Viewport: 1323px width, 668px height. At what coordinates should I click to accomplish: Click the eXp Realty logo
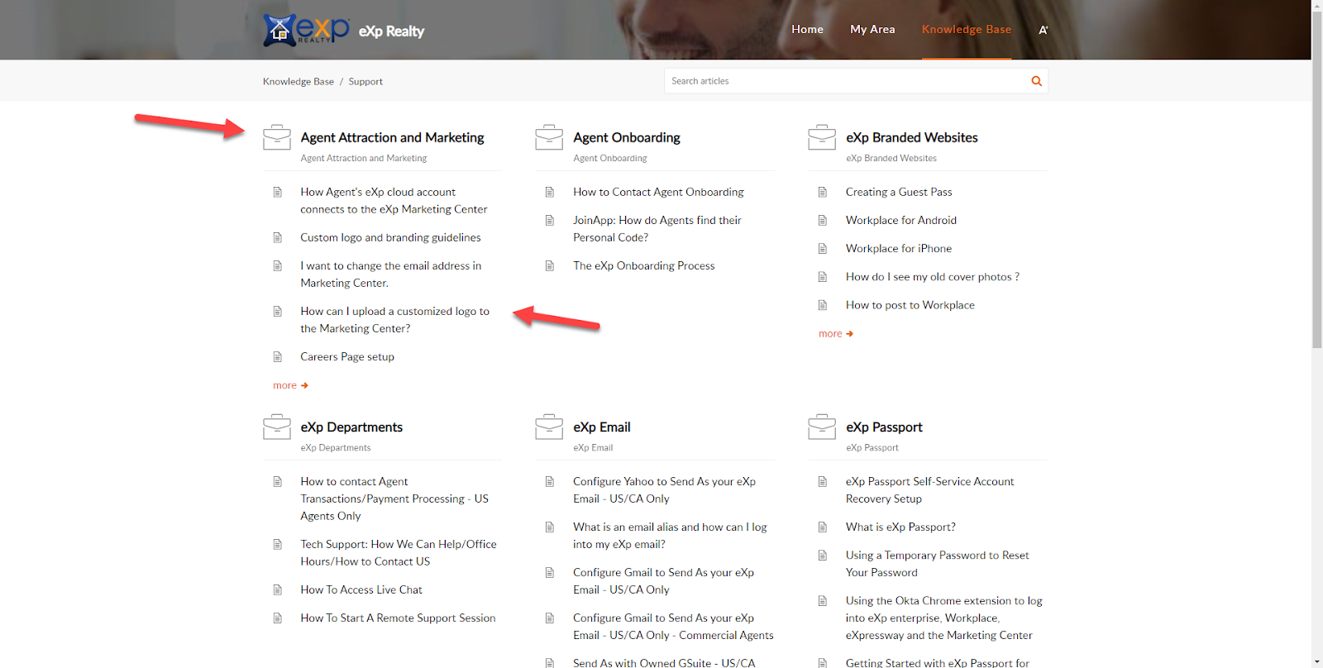point(307,30)
